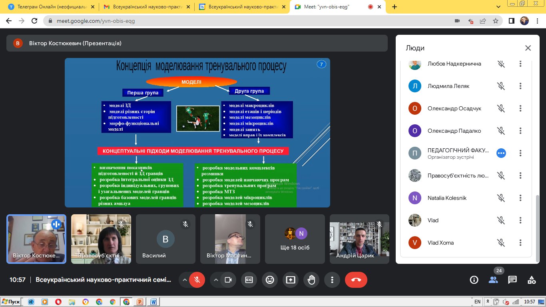Open the activities shapes icon

532,280
